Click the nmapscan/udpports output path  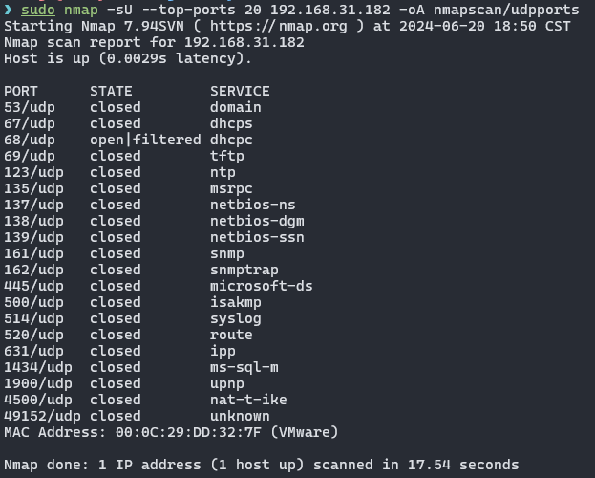(506, 10)
